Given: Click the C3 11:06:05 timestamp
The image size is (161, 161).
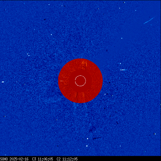Looking at the screenshot, I should [x=42, y=159].
